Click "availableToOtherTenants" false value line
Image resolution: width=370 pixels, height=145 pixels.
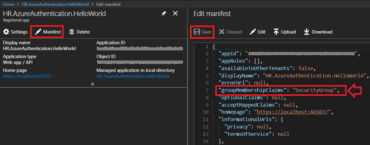click(267, 68)
